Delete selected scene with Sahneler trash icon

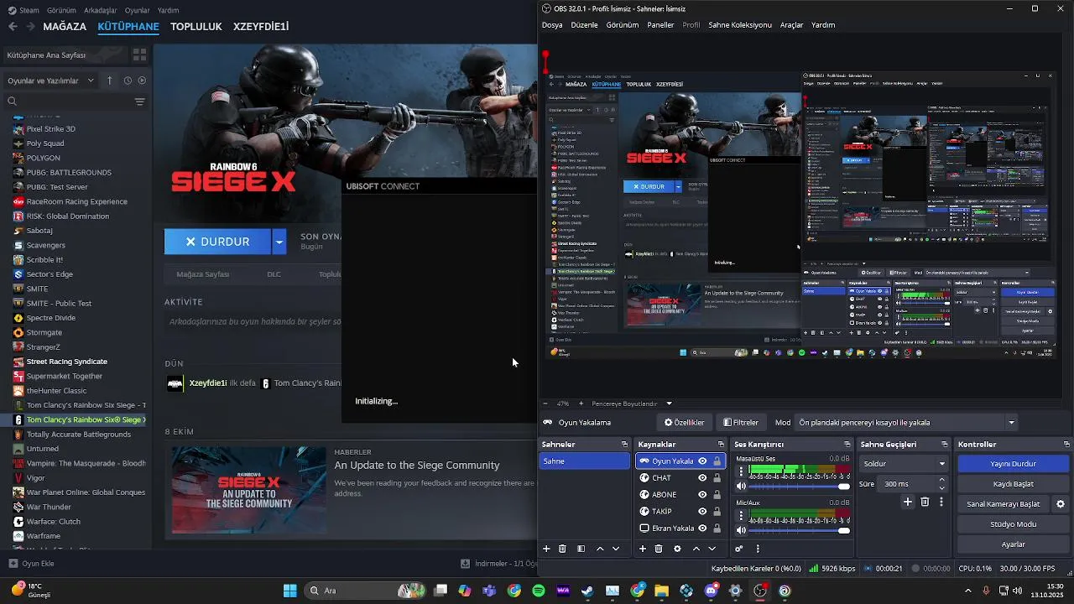(562, 549)
